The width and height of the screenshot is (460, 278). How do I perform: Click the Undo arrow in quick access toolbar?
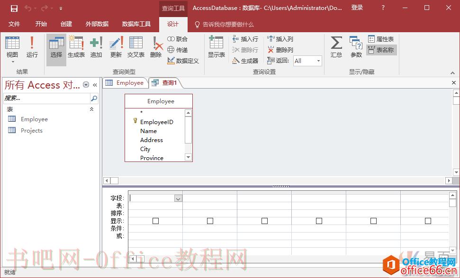click(x=28, y=9)
